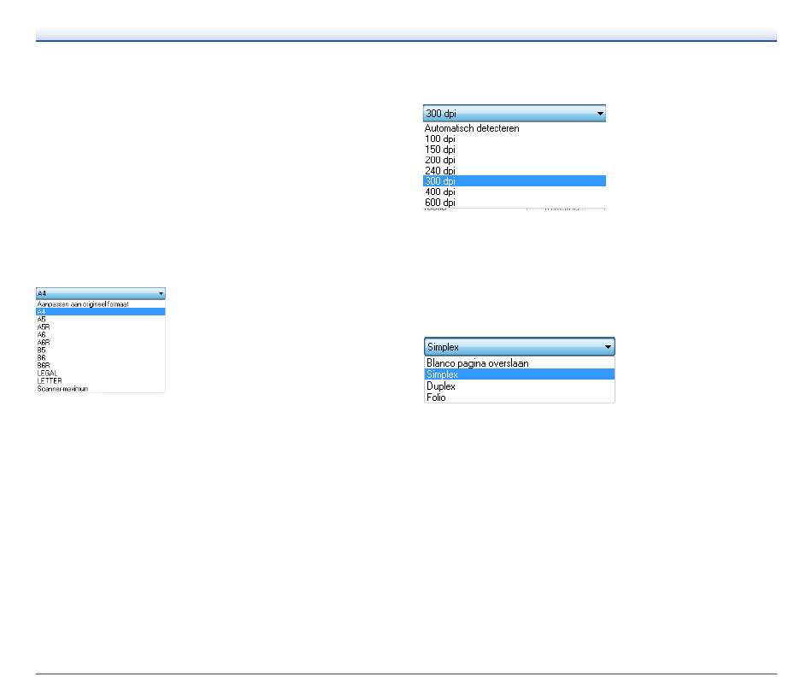The width and height of the screenshot is (812, 689).
Task: Select Scanner-maximum paper size option
Action: pos(62,389)
